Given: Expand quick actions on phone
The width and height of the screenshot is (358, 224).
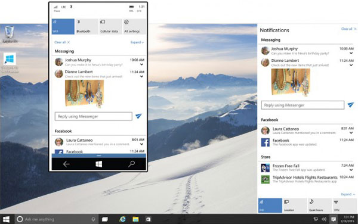Looking at the screenshot, I should point(137,42).
